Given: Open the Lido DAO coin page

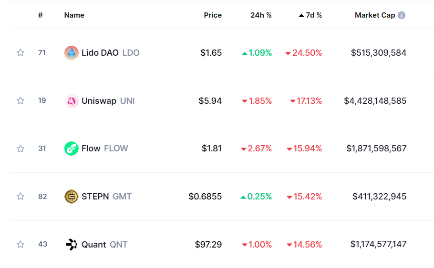Looking at the screenshot, I should [x=100, y=53].
